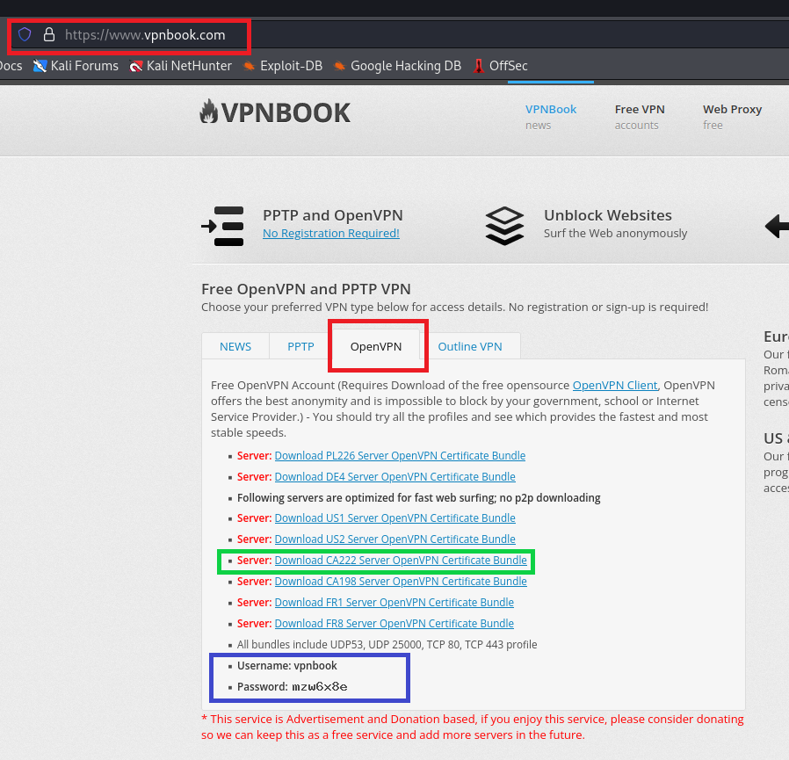
Task: Switch to the NEWS tab
Action: [x=235, y=346]
